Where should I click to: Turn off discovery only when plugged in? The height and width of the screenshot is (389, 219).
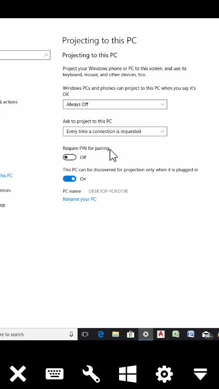click(x=69, y=179)
